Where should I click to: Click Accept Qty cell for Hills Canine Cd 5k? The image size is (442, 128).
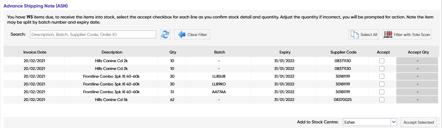pyautogui.click(x=417, y=100)
